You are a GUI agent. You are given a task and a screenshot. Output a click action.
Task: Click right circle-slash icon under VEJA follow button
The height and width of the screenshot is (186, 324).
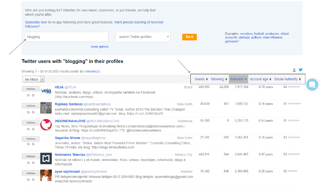[33, 95]
